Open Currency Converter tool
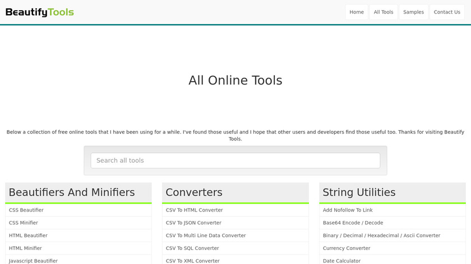 [392, 248]
